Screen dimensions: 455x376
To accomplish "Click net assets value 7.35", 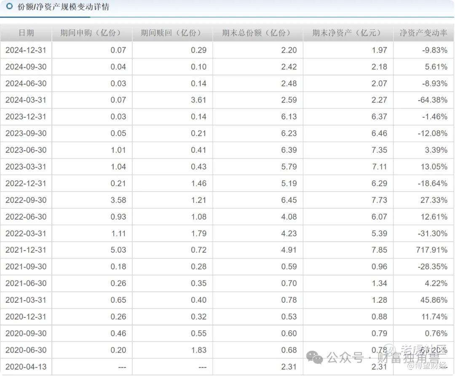I will [379, 150].
